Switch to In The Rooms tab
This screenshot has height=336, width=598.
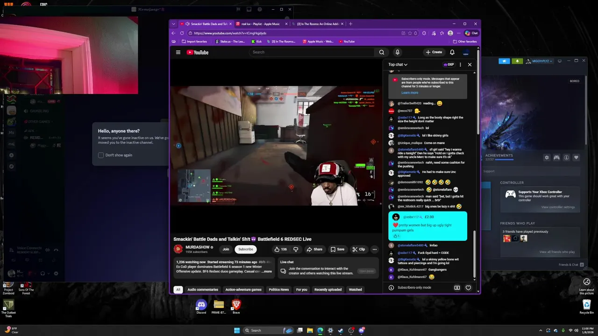(318, 24)
